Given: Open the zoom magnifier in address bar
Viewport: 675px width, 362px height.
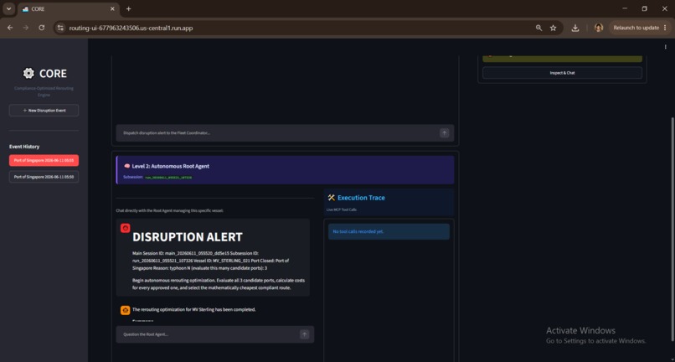Looking at the screenshot, I should pos(539,28).
